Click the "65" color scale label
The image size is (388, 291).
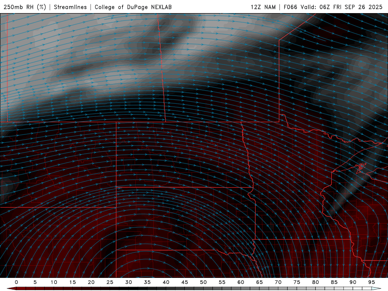click(x=259, y=282)
